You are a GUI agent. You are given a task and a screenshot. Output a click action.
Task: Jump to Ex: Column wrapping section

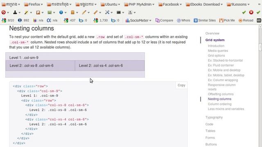pos(223,80)
